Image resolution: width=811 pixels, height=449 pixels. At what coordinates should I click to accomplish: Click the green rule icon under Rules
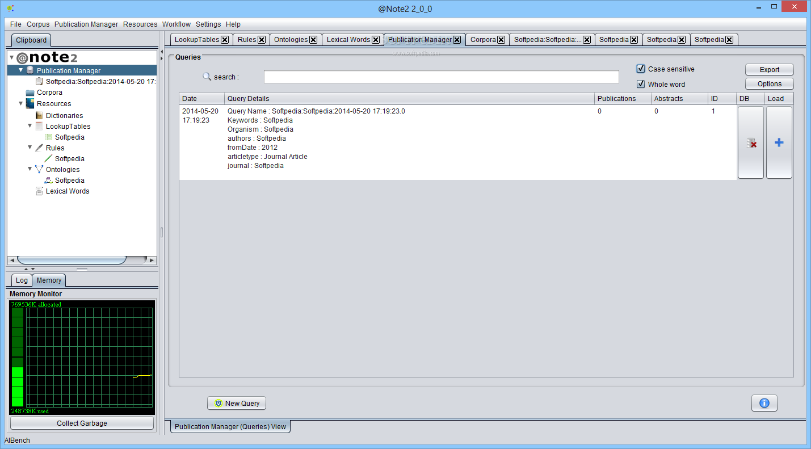tap(48, 158)
